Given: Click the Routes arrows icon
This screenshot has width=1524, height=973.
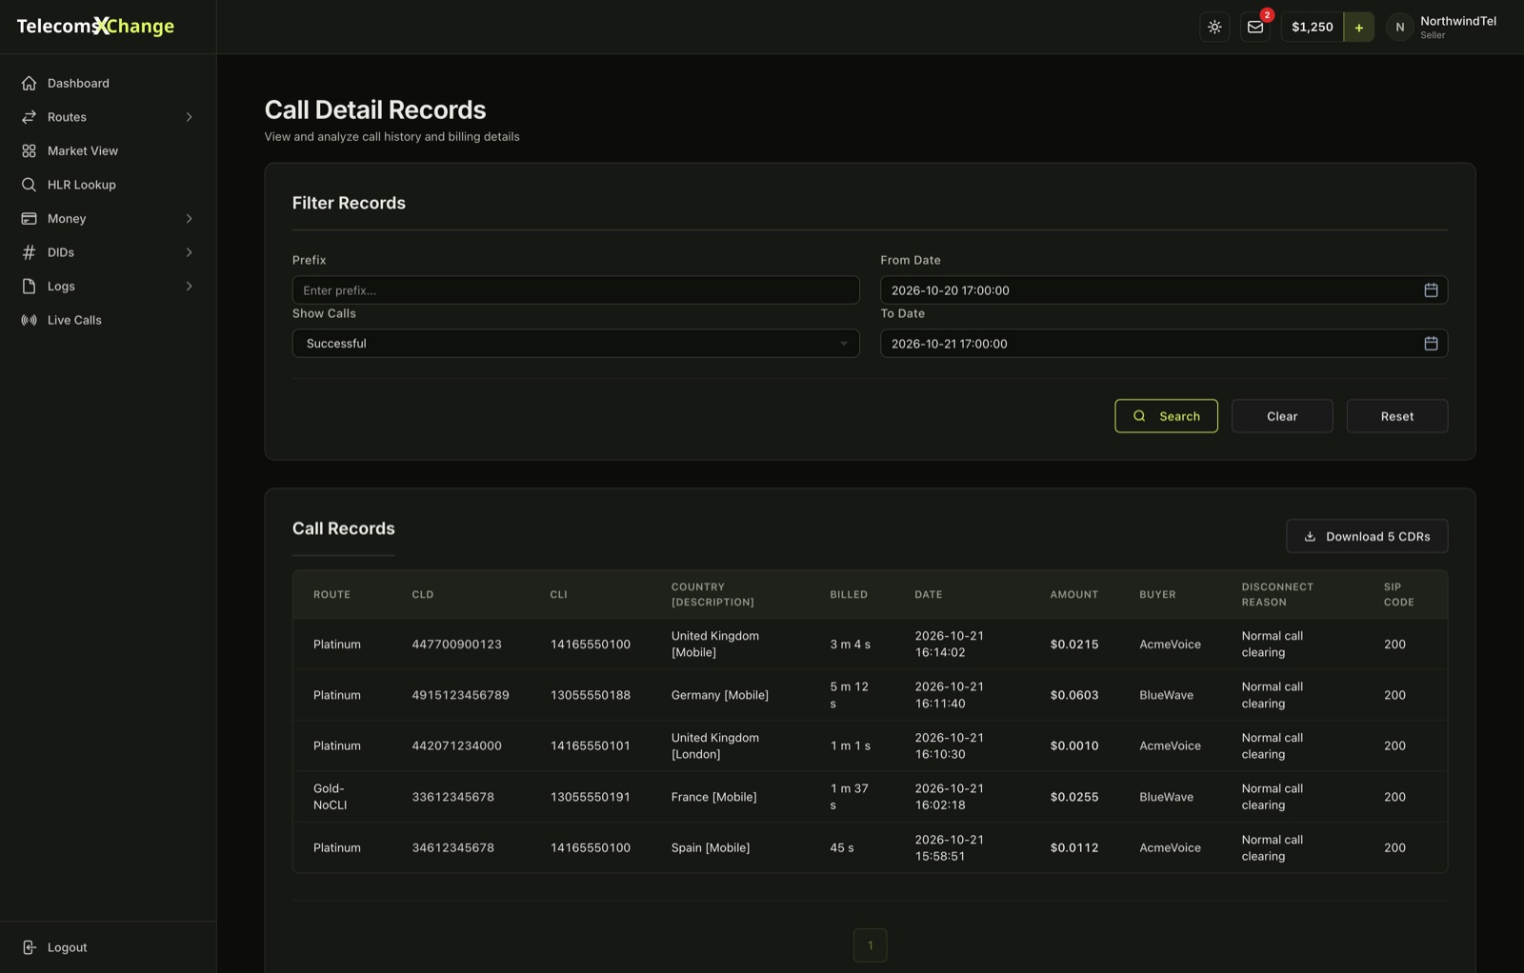Looking at the screenshot, I should tap(29, 117).
